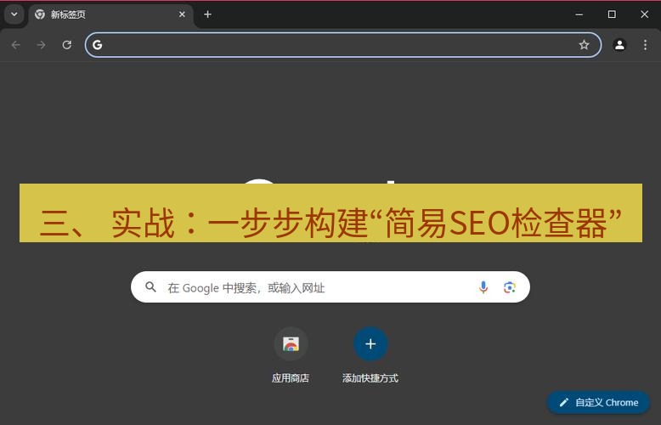Open the user profile menu
Screen dimensions: 661x425
pyautogui.click(x=619, y=45)
